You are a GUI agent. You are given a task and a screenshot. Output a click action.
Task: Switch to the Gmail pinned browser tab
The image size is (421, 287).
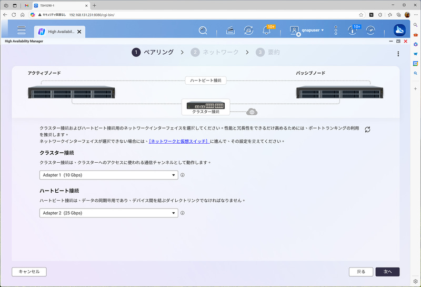coord(27,5)
